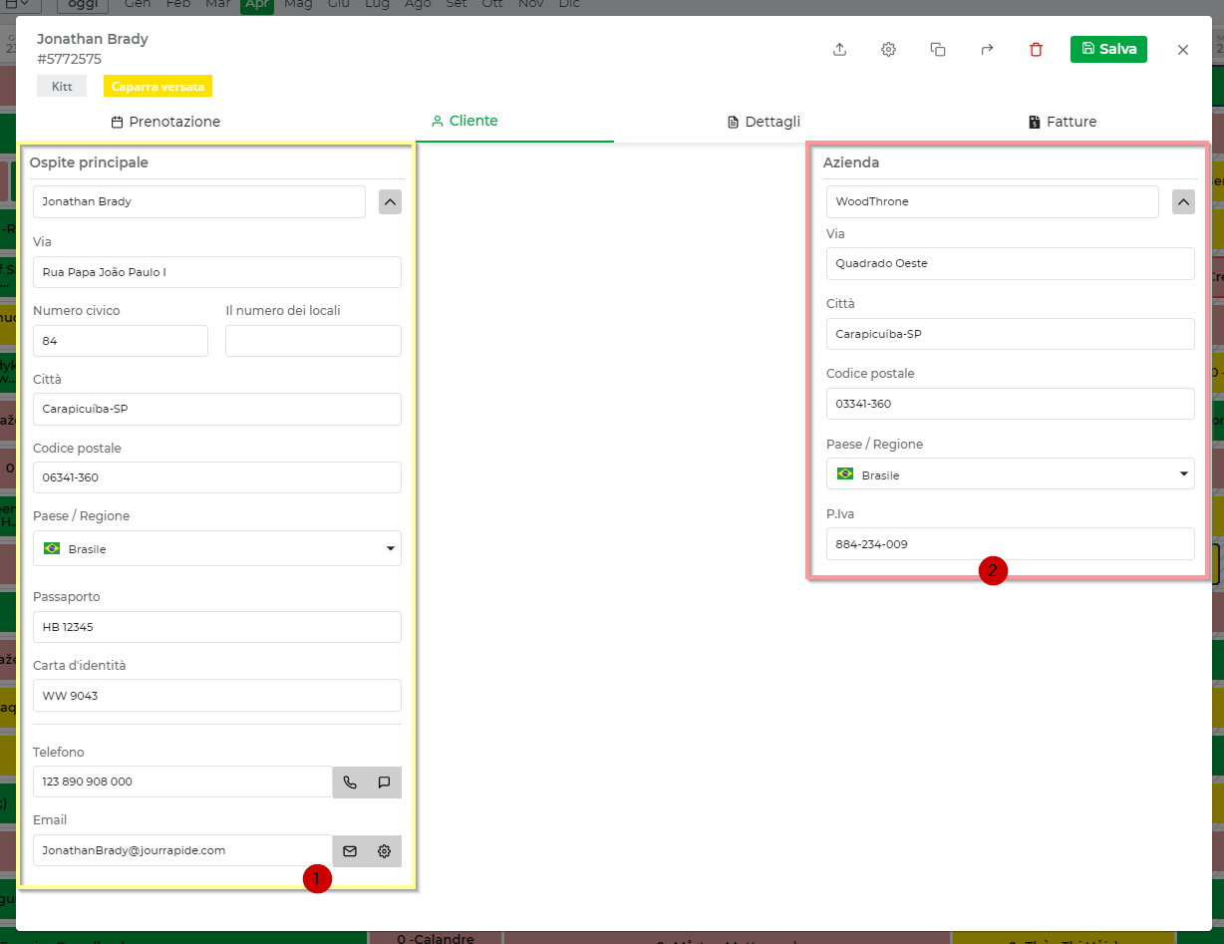This screenshot has height=944, width=1224.
Task: Click the oggi button in calendar behind
Action: coord(83,5)
